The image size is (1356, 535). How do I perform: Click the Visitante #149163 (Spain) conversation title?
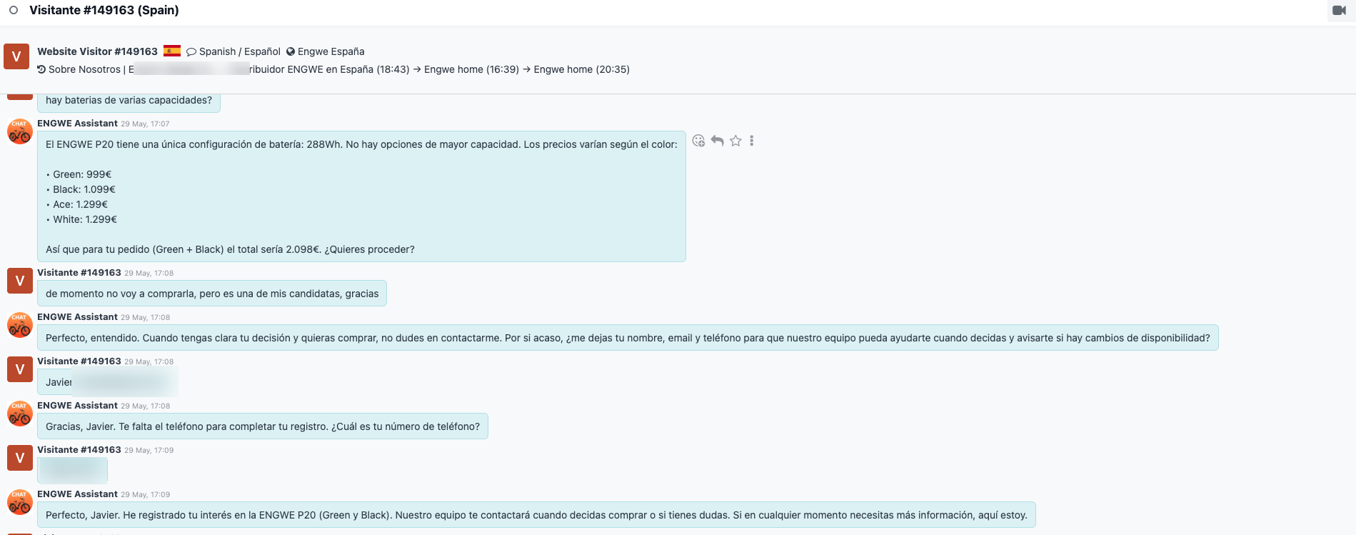pos(104,10)
